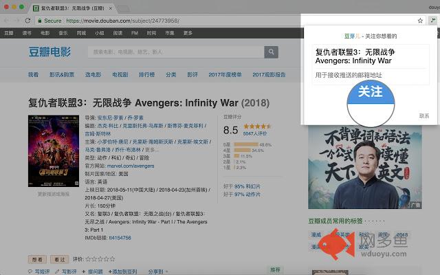Rate the movie five stars
This screenshot has height=275, width=440.
click(x=112, y=259)
